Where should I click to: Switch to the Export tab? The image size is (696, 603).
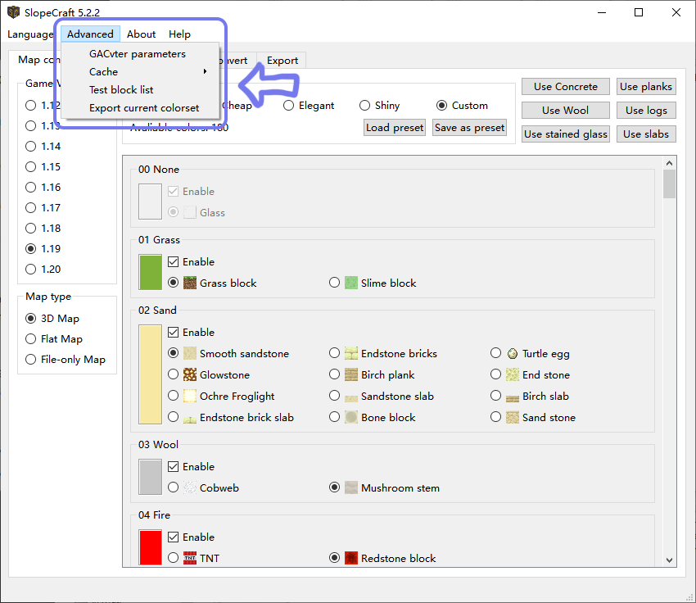(282, 61)
